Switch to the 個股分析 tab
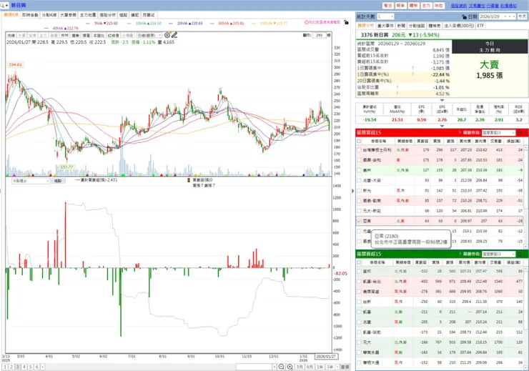Image resolution: width=529 pixels, height=371 pixels. pyautogui.click(x=108, y=15)
